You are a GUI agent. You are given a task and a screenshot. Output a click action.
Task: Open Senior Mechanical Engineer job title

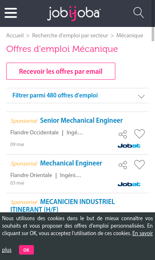pyautogui.click(x=81, y=120)
